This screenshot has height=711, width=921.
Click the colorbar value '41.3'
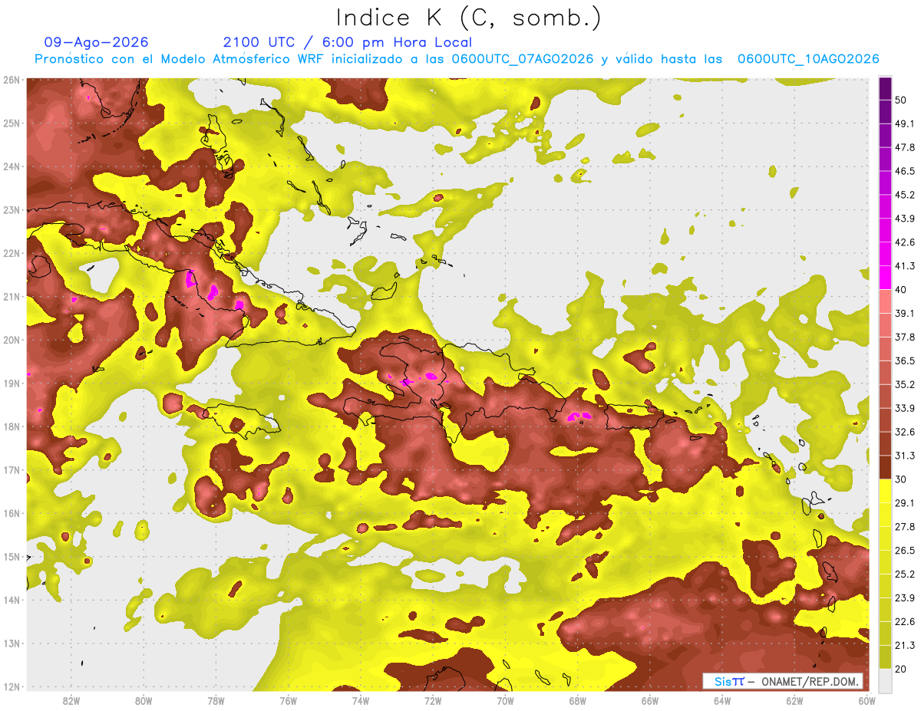905,266
